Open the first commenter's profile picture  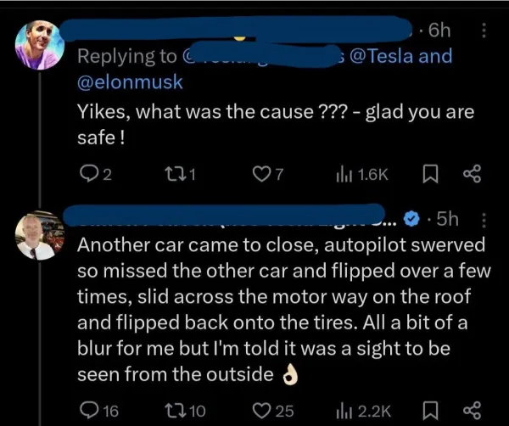point(39,45)
